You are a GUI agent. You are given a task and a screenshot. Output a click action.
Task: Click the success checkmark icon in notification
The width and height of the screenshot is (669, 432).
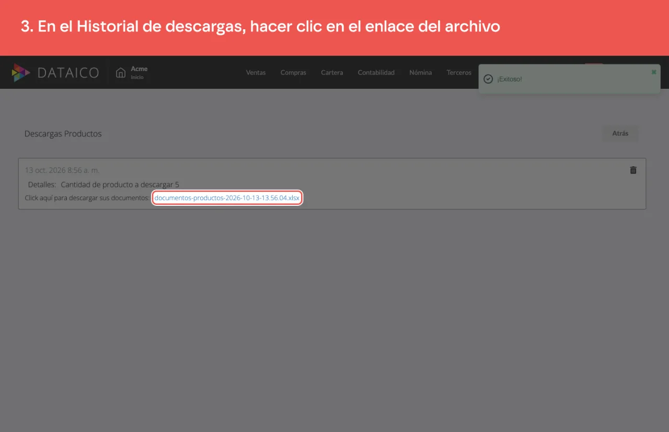click(x=488, y=79)
